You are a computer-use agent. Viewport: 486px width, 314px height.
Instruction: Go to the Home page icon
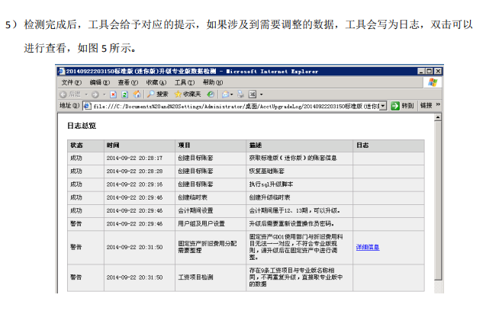click(137, 94)
